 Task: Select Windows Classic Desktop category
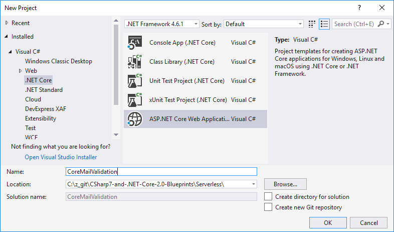click(x=59, y=61)
